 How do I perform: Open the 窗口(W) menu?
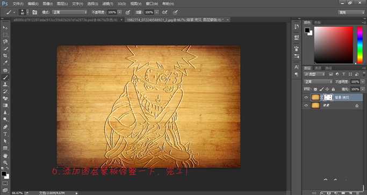pos(152,4)
